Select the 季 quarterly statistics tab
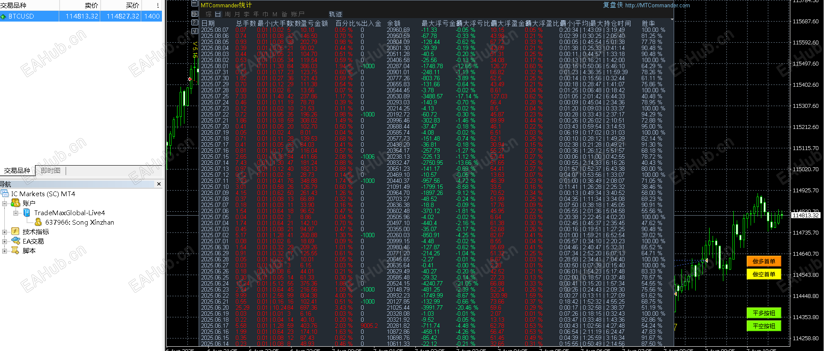Screen dimensions: 824x351 click(247, 14)
